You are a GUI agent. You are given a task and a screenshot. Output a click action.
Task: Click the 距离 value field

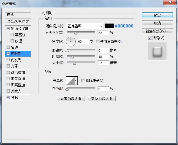(103, 50)
